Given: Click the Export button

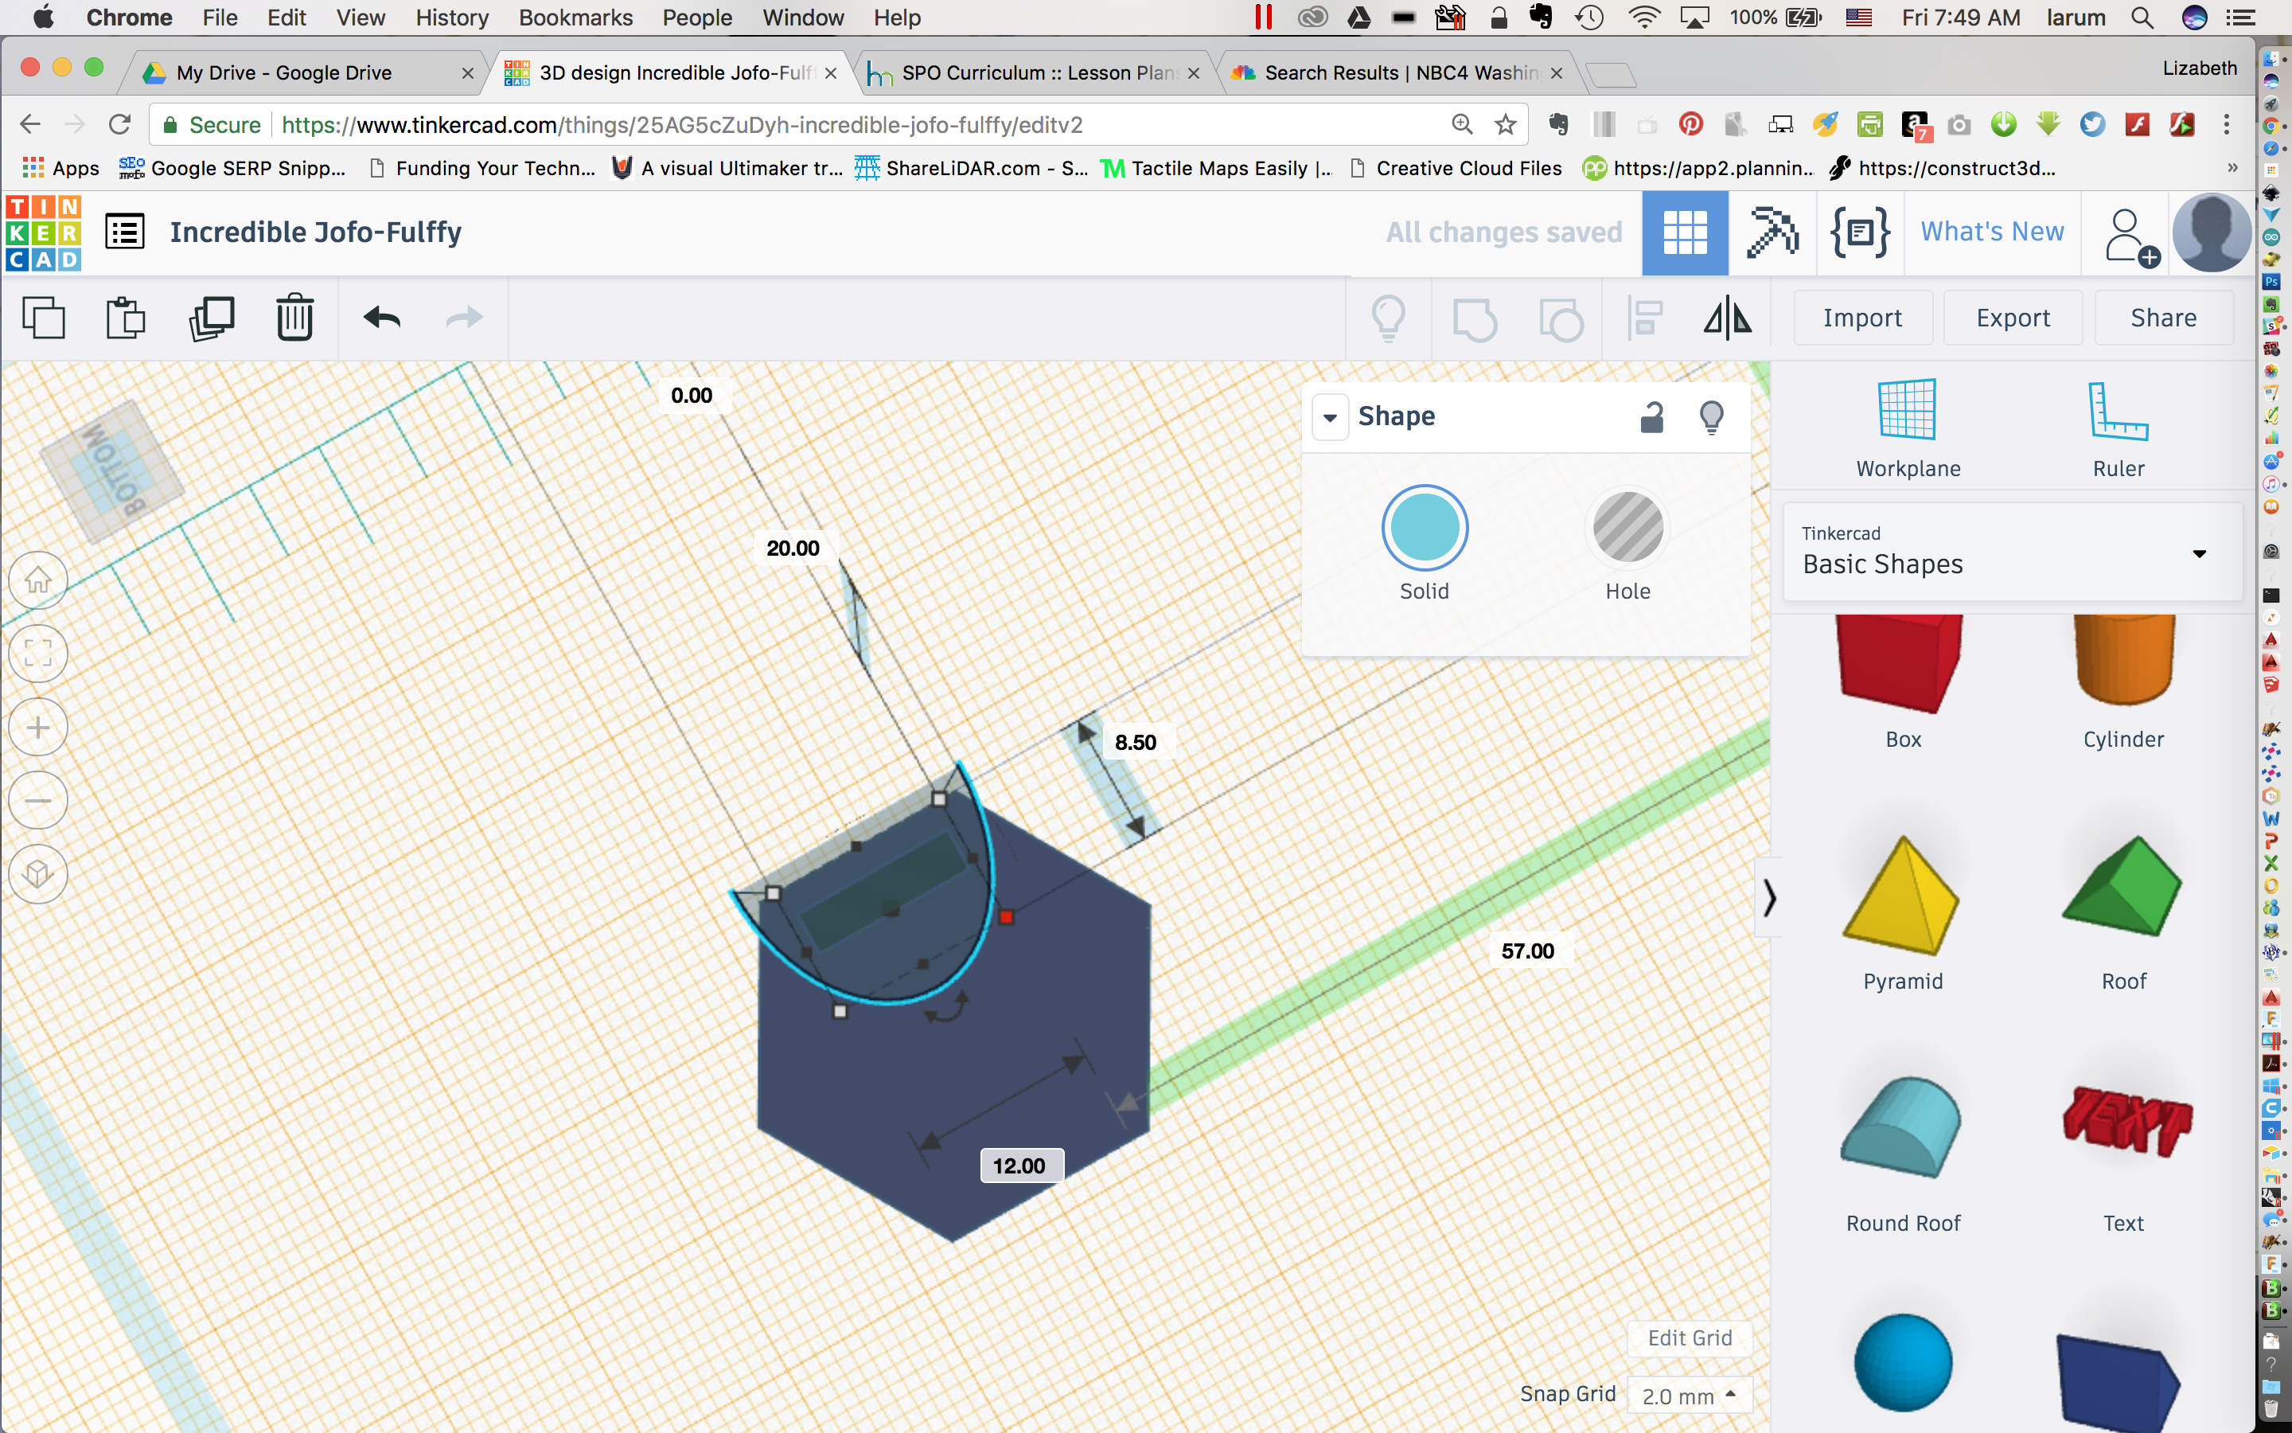Looking at the screenshot, I should tap(2013, 318).
